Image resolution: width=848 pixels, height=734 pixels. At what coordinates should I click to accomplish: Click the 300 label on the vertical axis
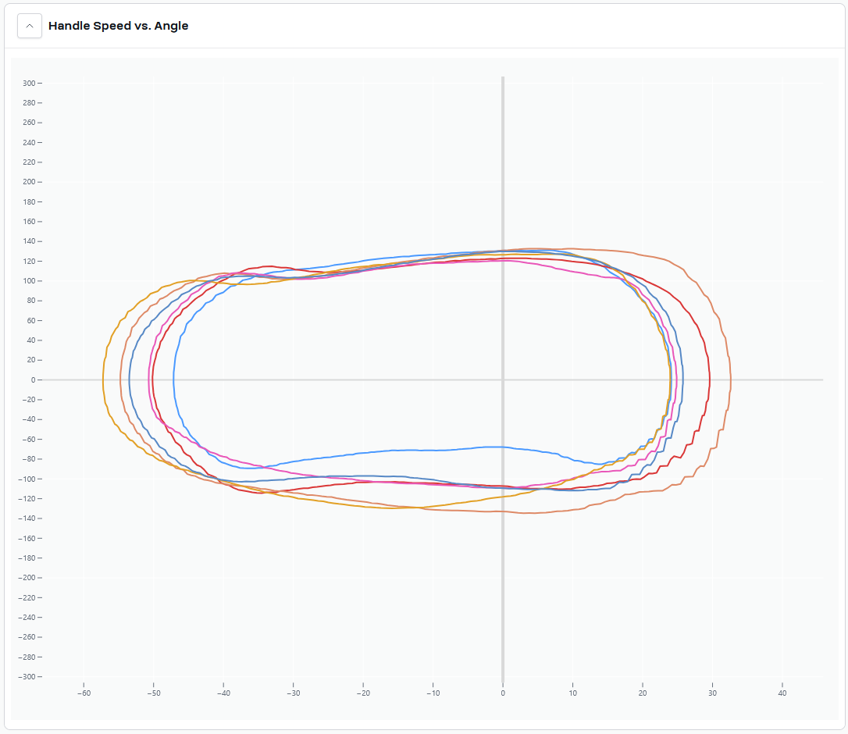[28, 83]
